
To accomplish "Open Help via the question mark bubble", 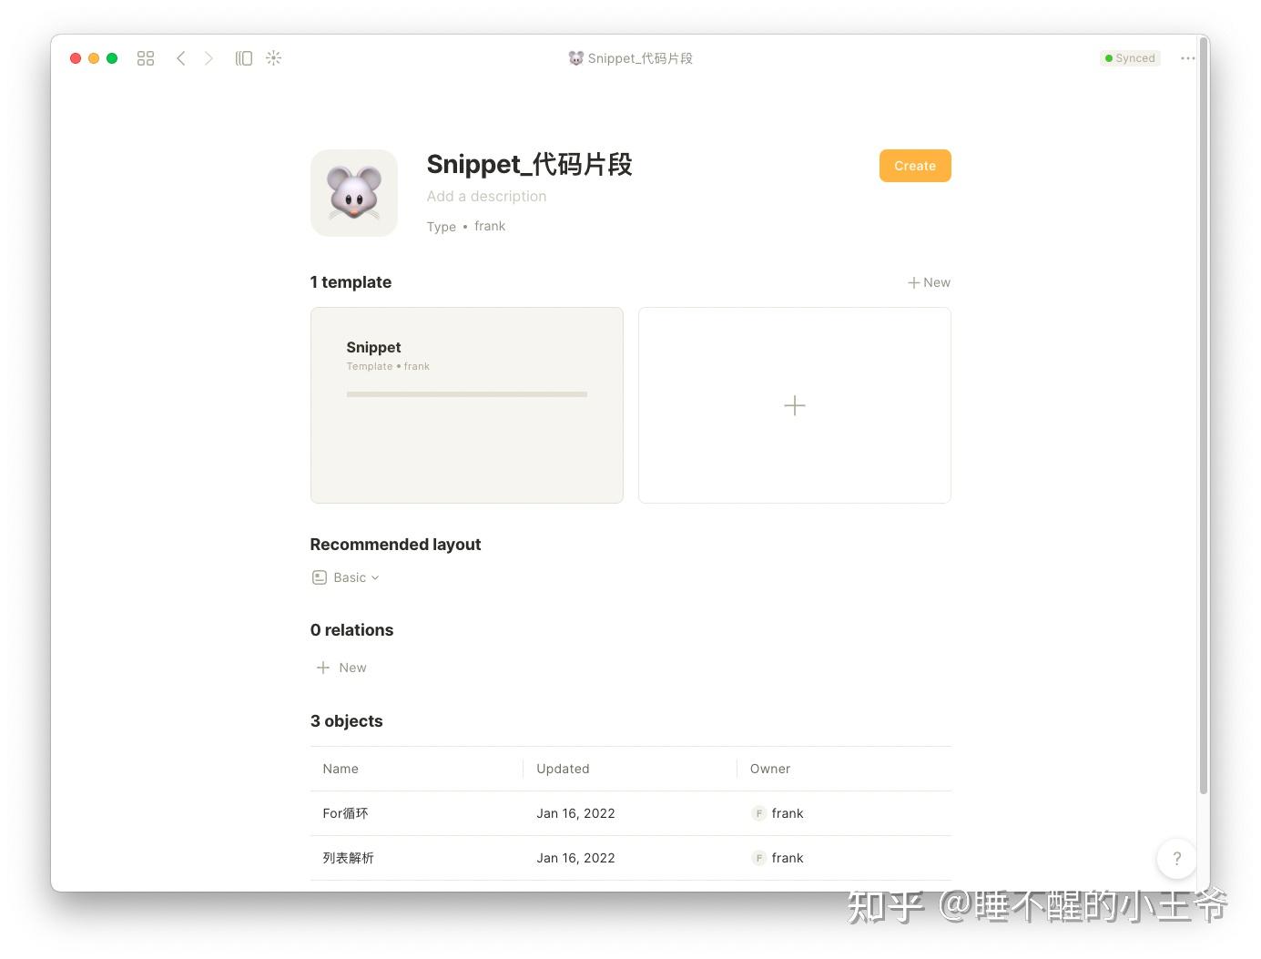I will [1176, 858].
